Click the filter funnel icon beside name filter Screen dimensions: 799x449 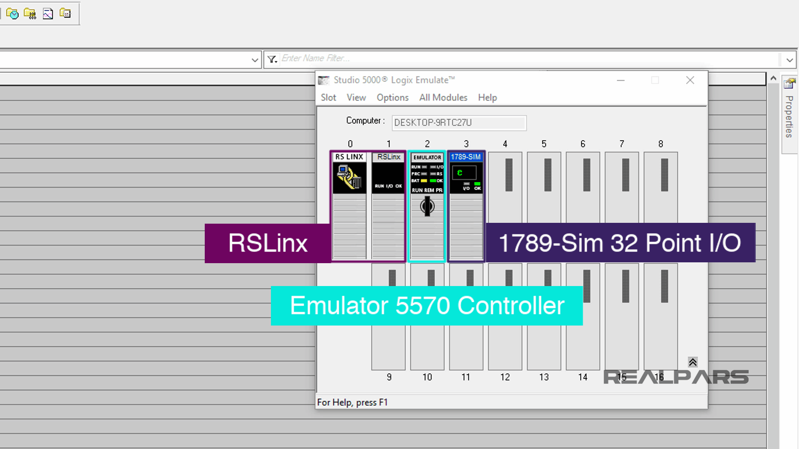[272, 59]
